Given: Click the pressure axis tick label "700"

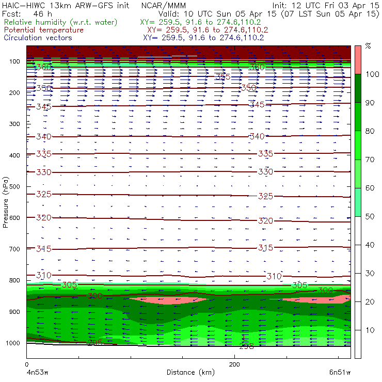Looking at the screenshot, I should point(14,249).
